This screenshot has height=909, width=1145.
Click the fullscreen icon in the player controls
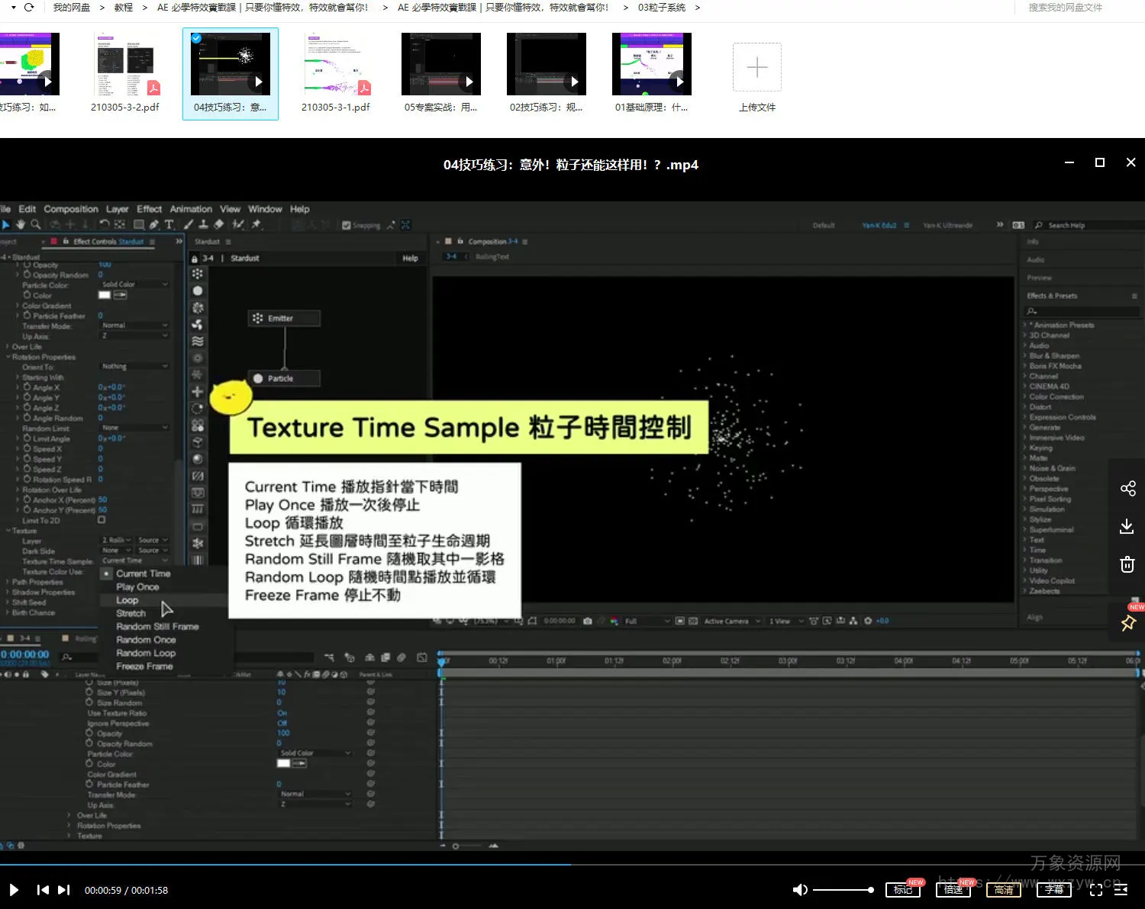pos(1095,889)
